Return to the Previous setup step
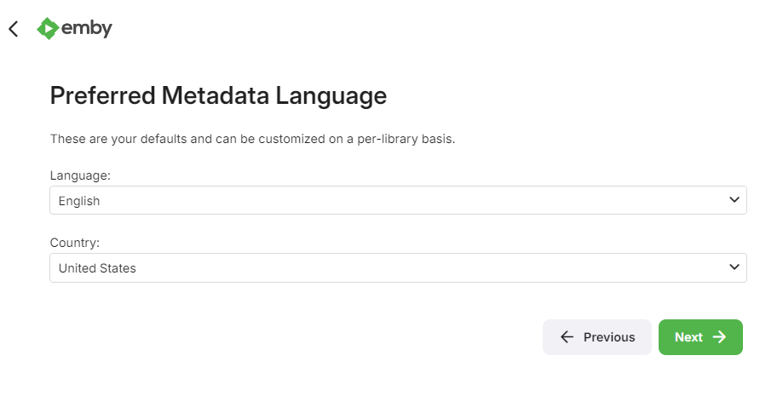The width and height of the screenshot is (783, 413). pyautogui.click(x=597, y=337)
